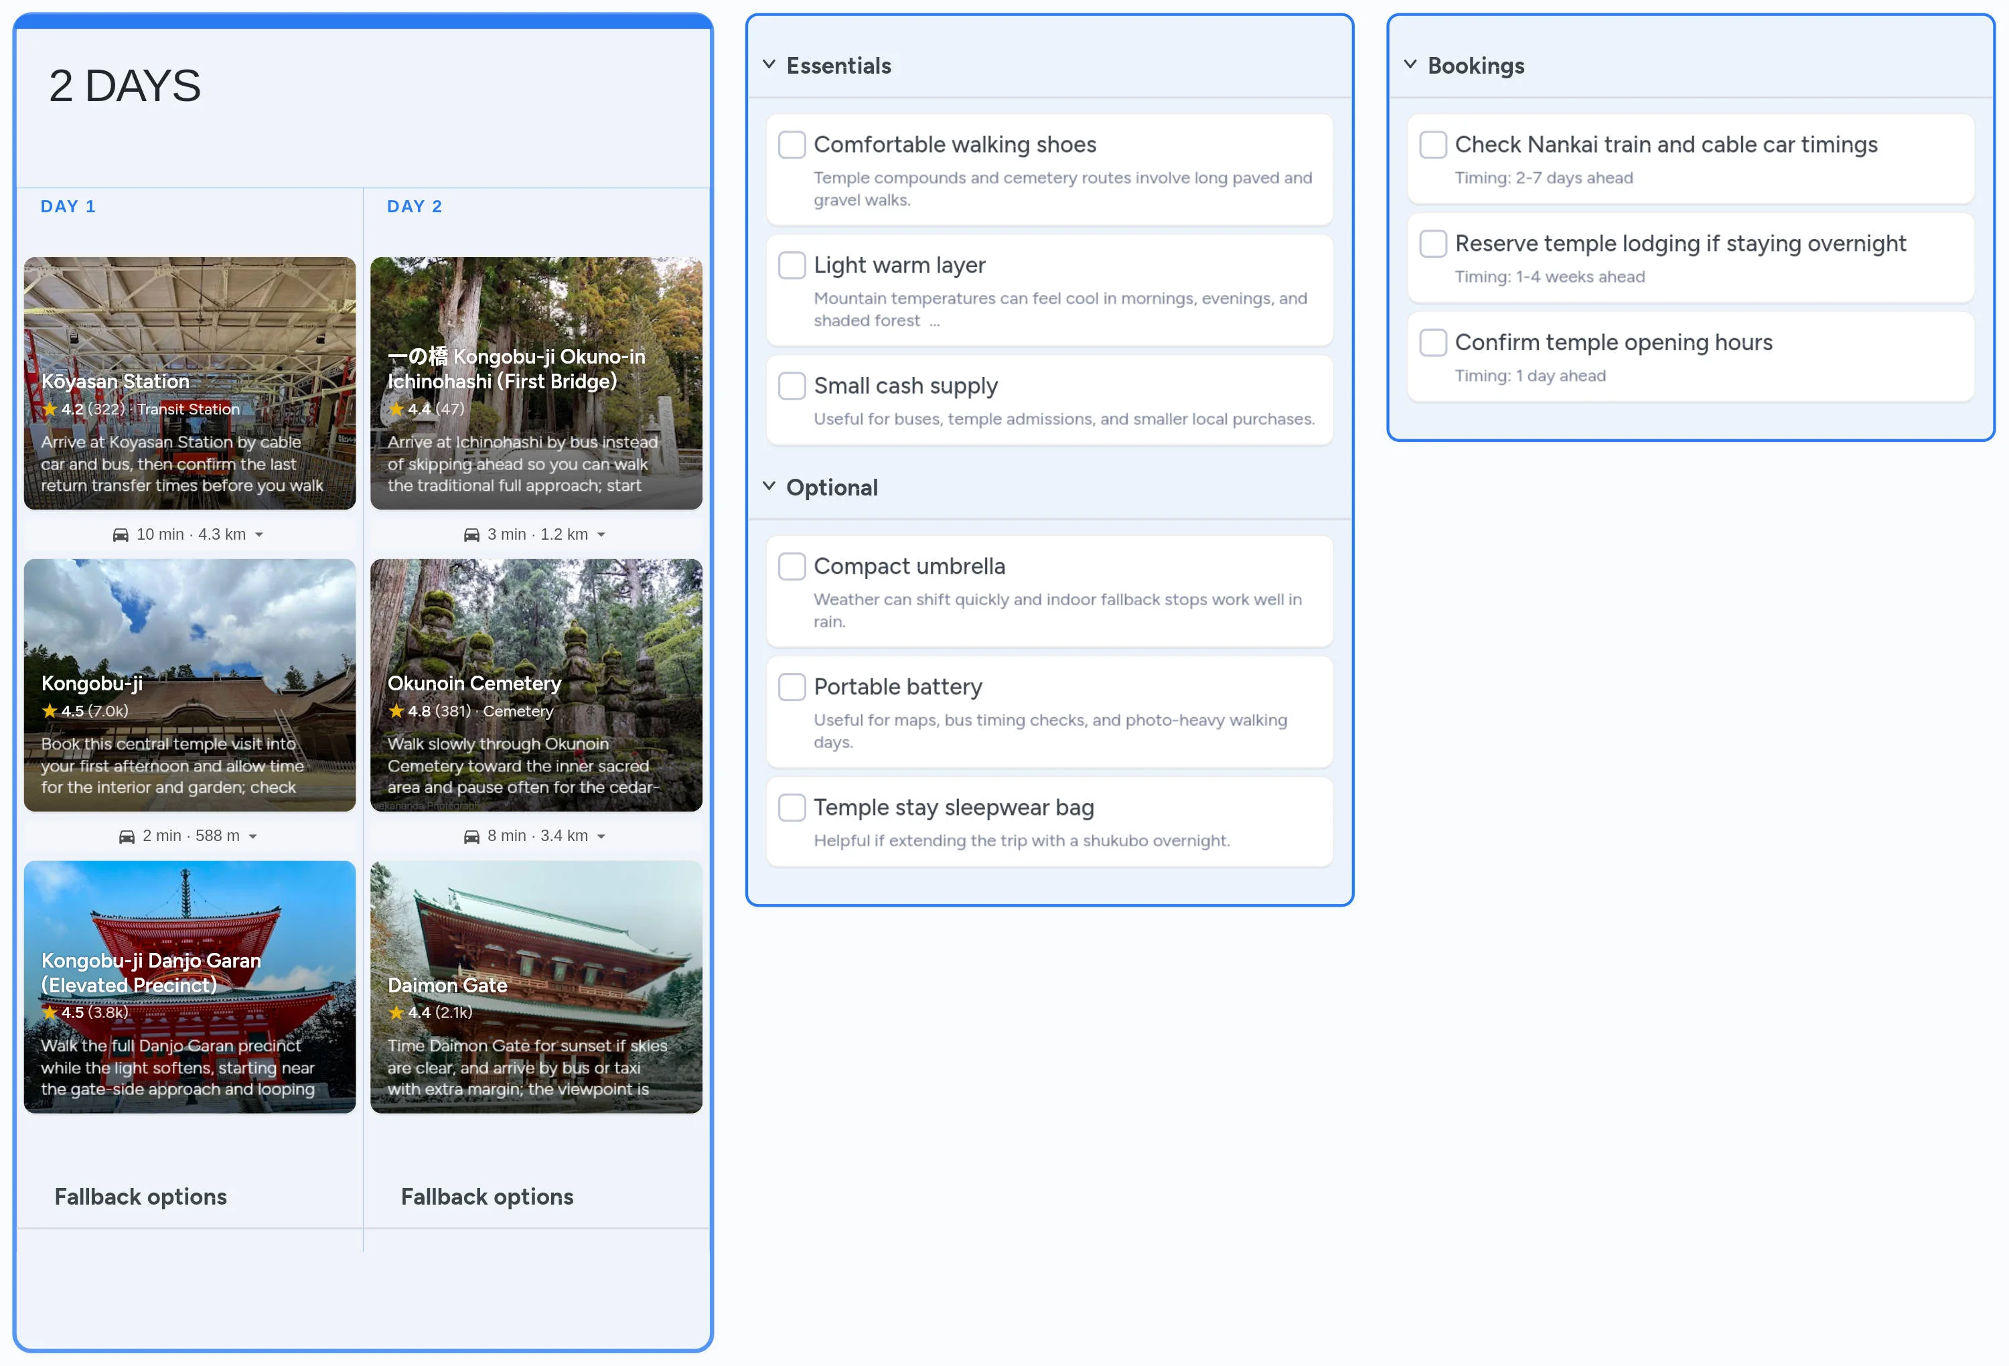Tick the Portable battery checkbox
The image size is (2009, 1366).
[792, 686]
